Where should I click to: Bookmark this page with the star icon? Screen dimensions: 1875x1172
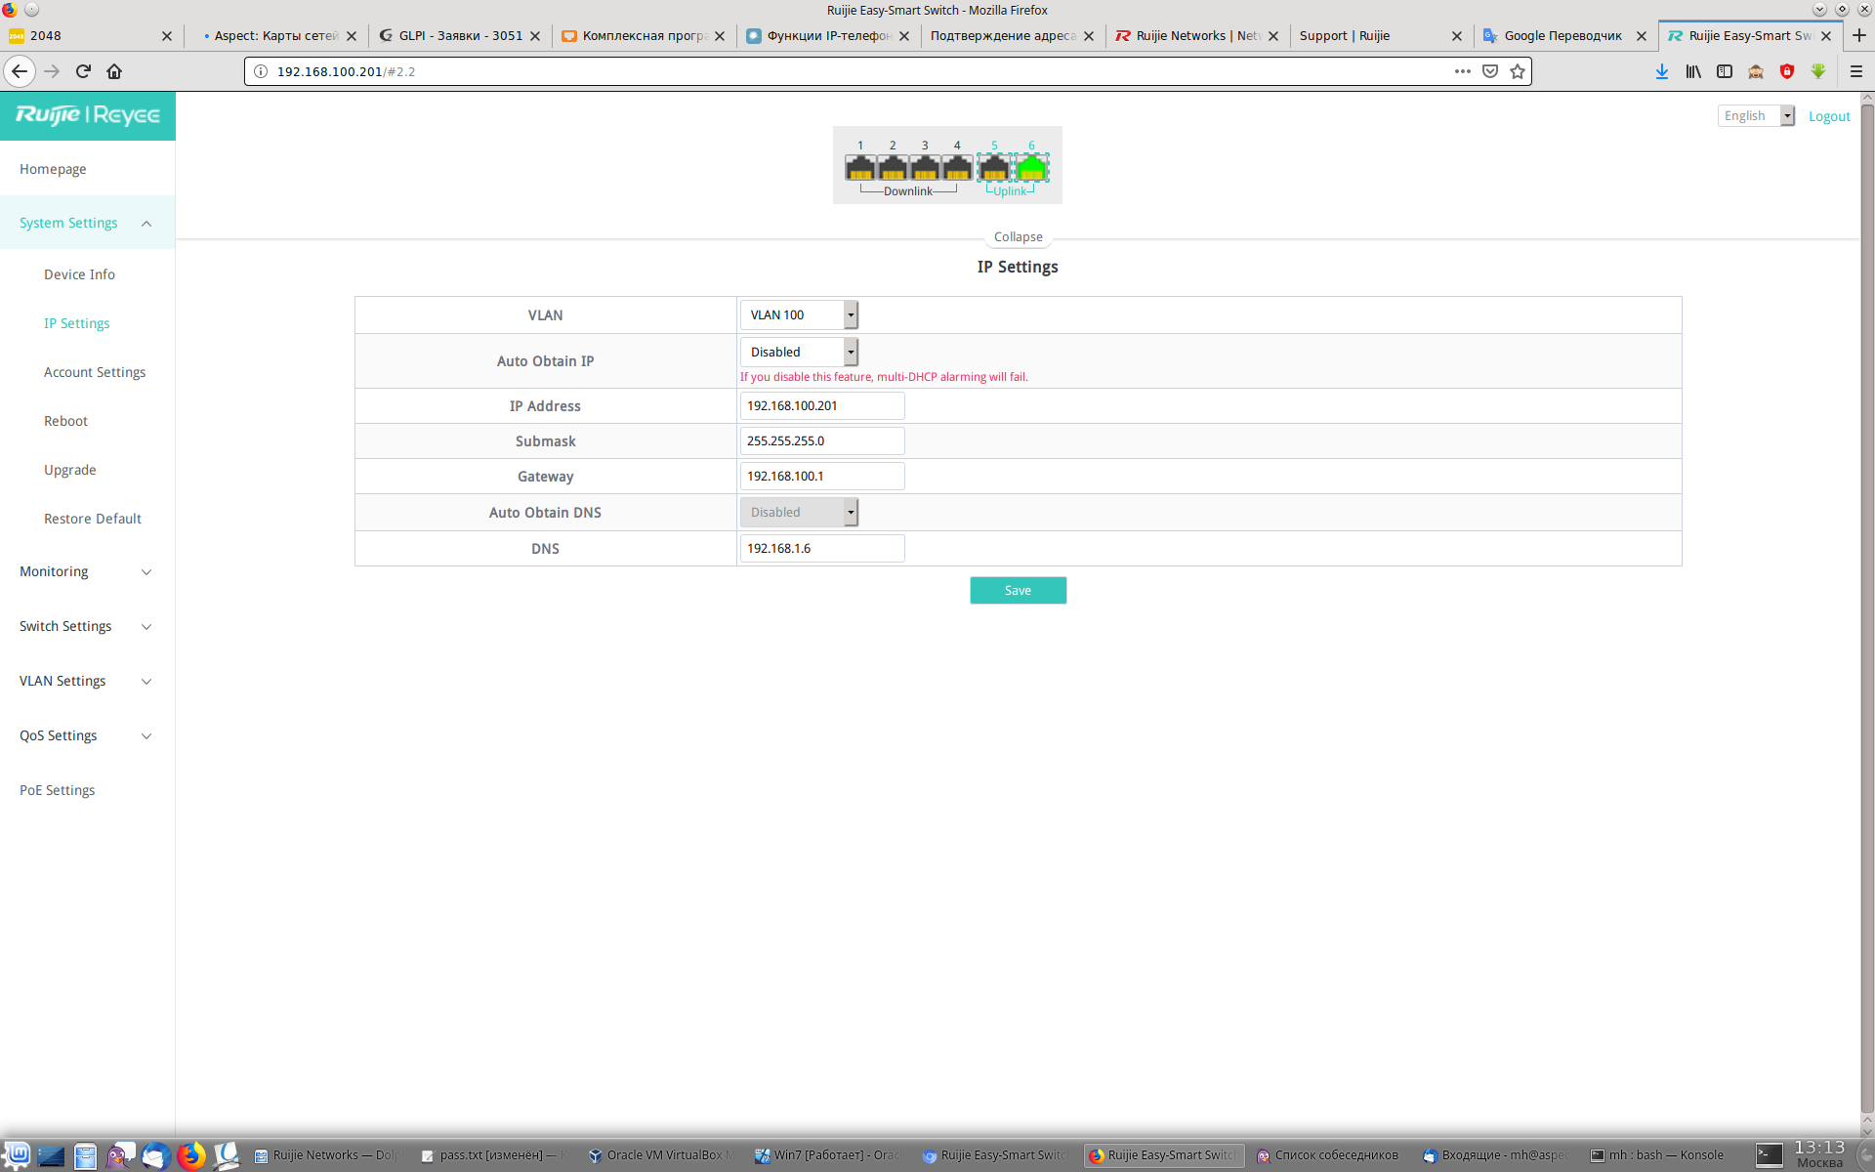1517,71
